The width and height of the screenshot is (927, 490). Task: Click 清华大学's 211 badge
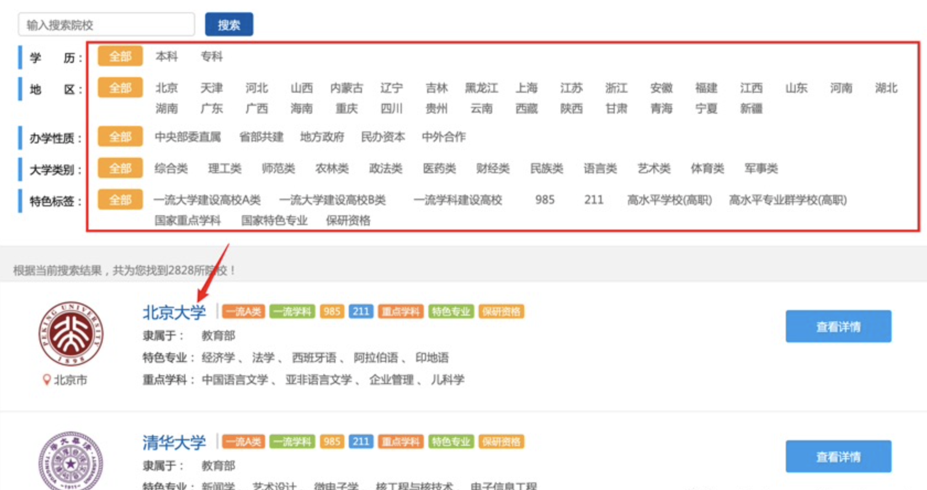[x=361, y=442]
